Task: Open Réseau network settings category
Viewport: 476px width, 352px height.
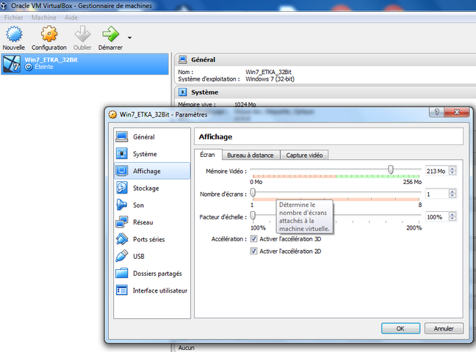Action: (152, 222)
